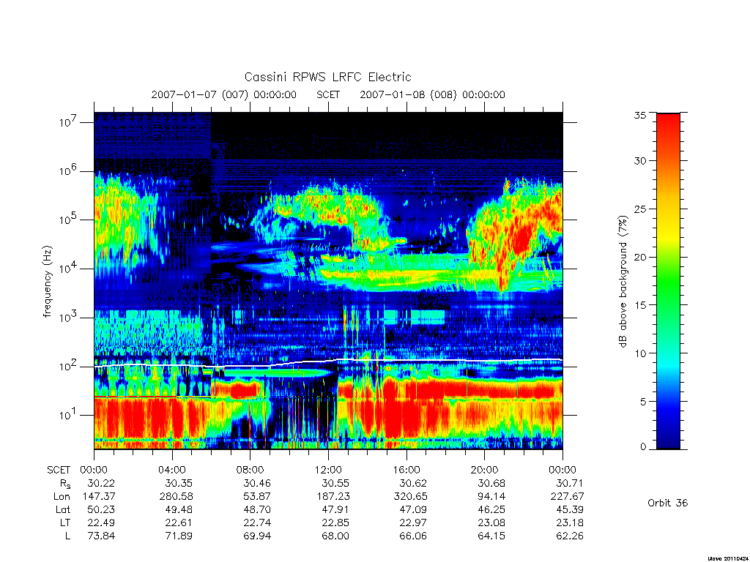Click the 5 value on color scale
The height and width of the screenshot is (562, 750).
pos(643,402)
